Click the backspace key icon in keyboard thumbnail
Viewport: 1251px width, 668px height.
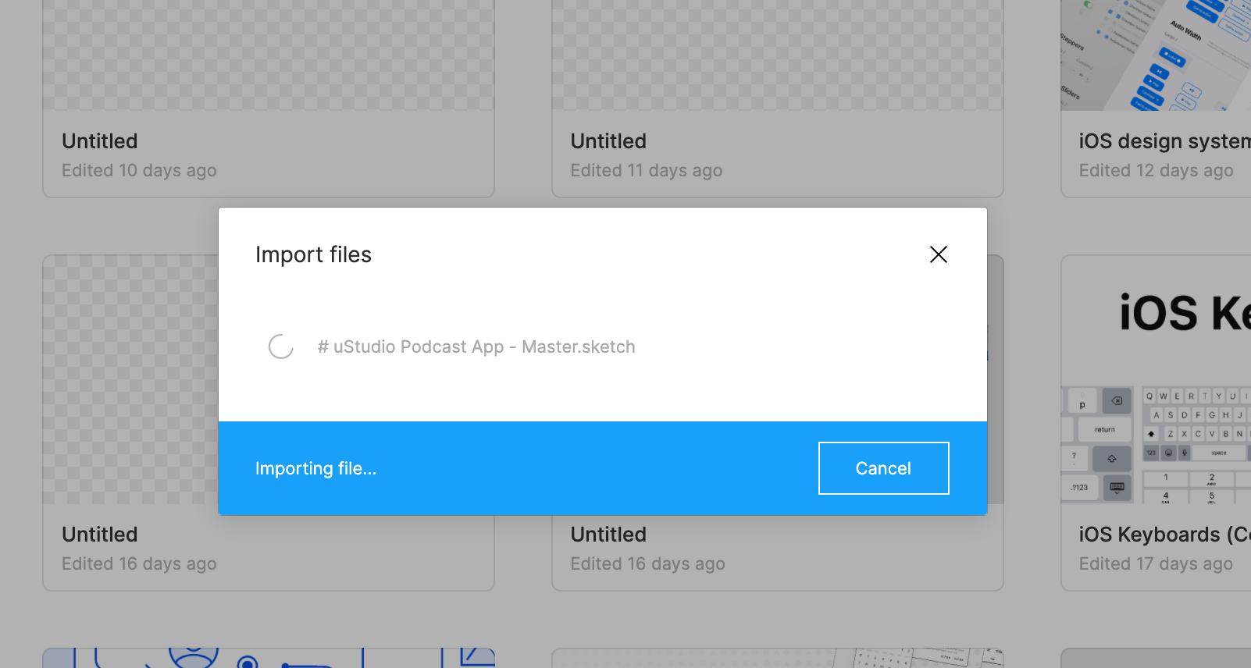[1117, 401]
